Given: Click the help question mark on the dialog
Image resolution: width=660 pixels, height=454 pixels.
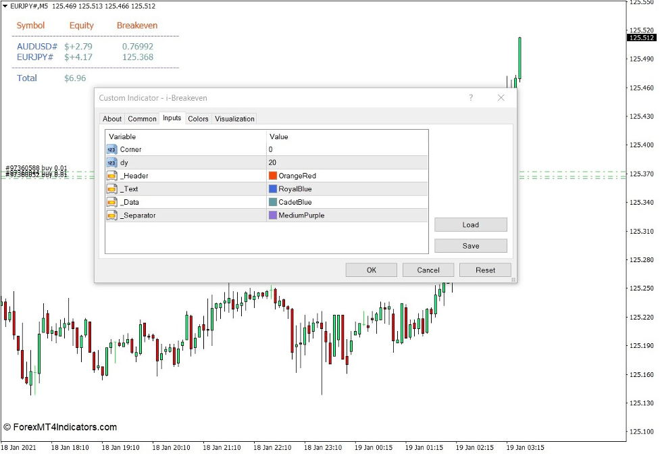Looking at the screenshot, I should (471, 98).
